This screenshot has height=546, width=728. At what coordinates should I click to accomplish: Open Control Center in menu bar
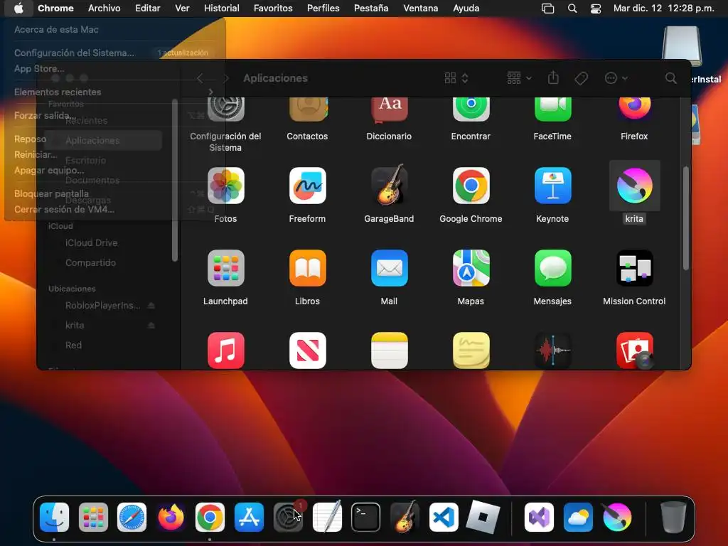pos(596,9)
